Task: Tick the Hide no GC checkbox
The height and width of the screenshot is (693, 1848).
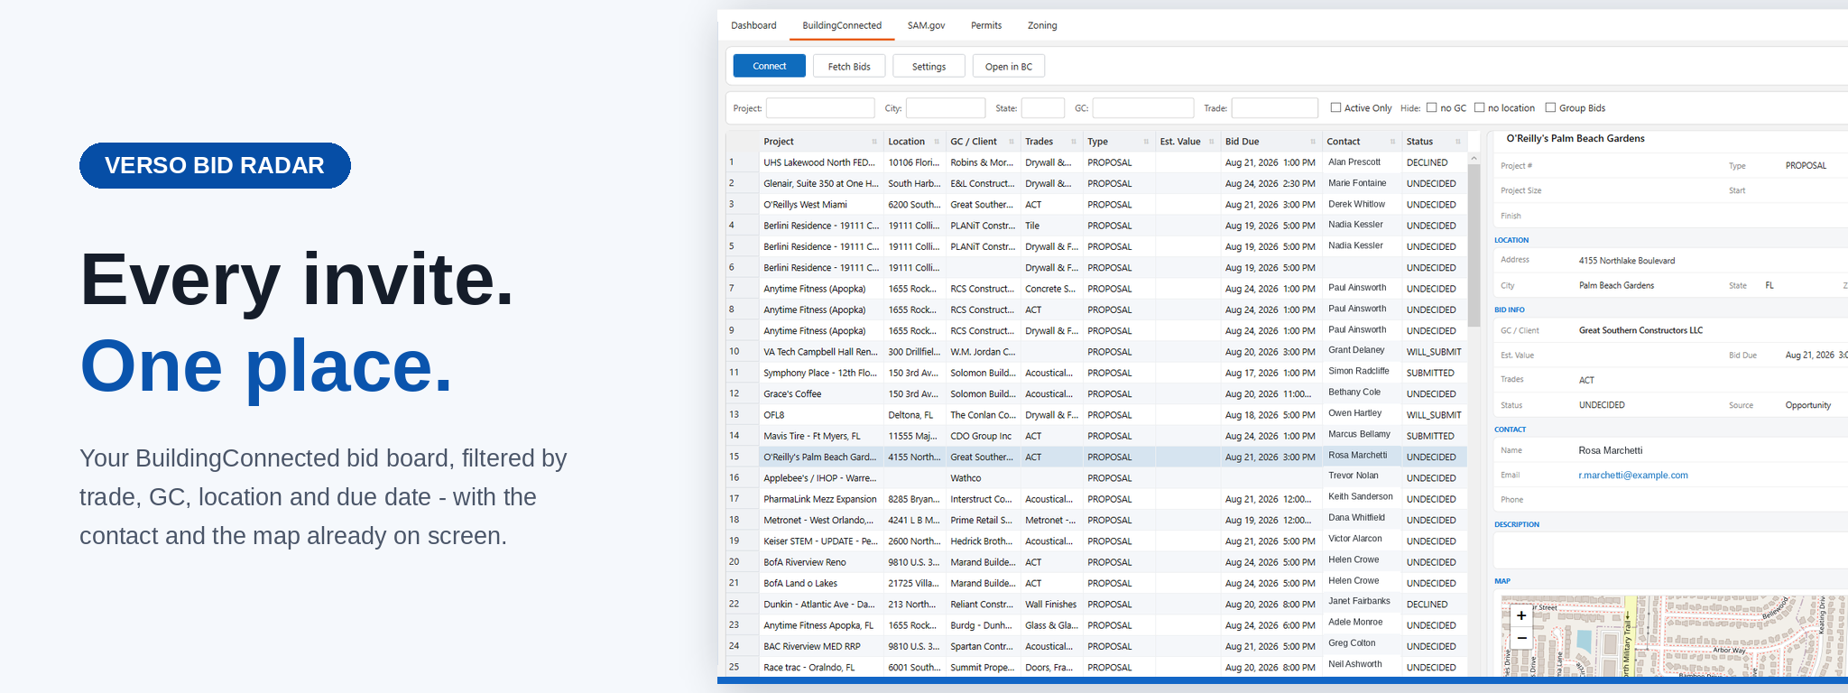Action: click(1431, 107)
